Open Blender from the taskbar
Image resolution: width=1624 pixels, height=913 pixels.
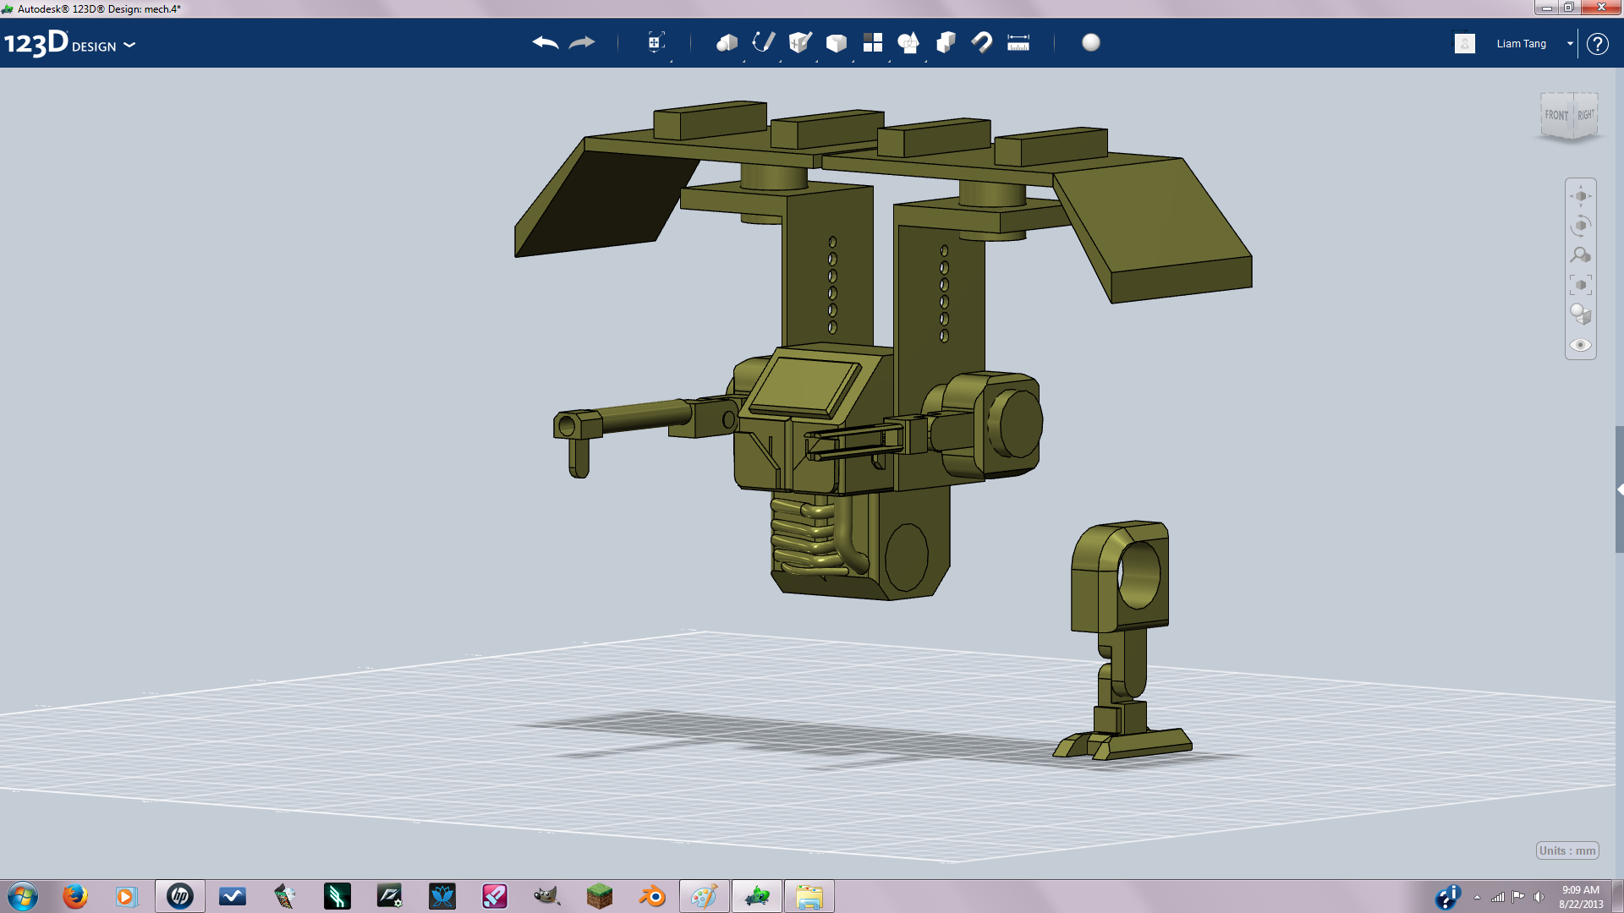click(x=652, y=896)
